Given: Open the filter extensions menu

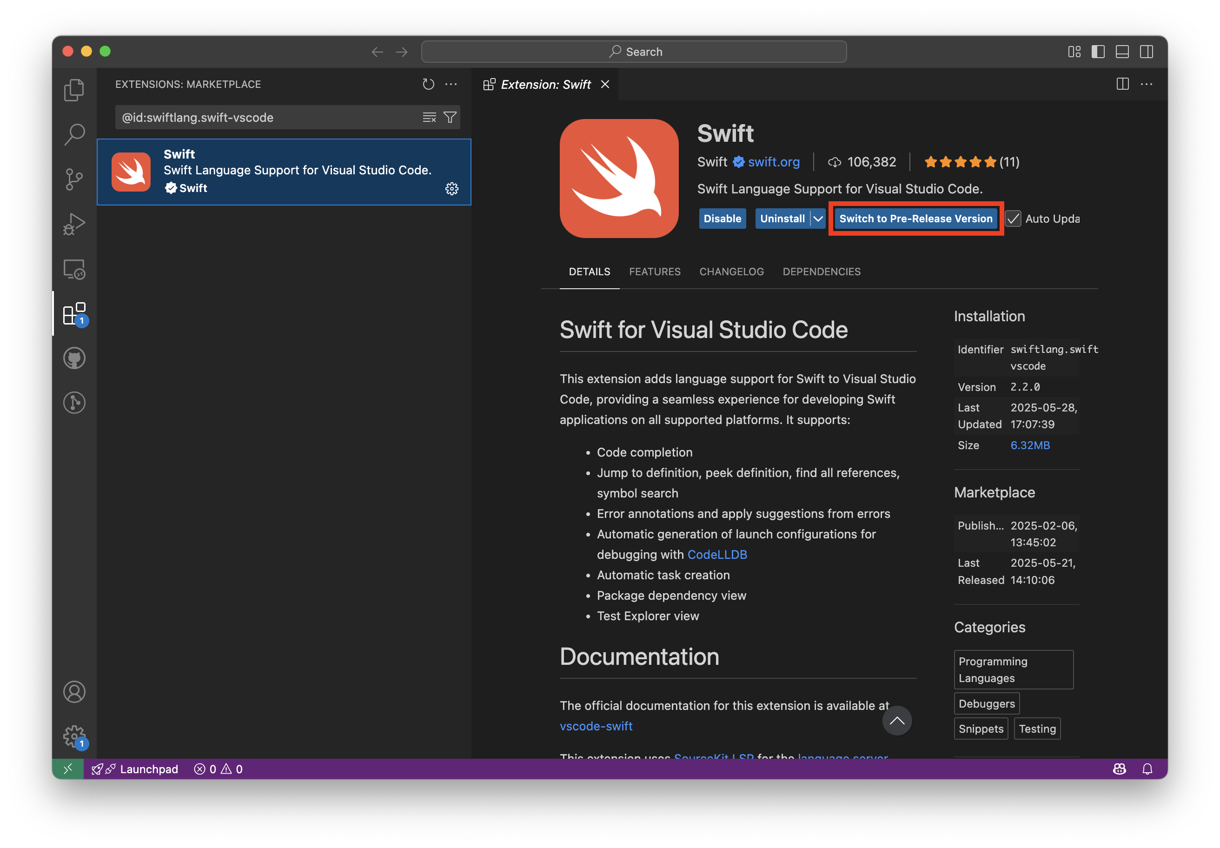Looking at the screenshot, I should (450, 118).
